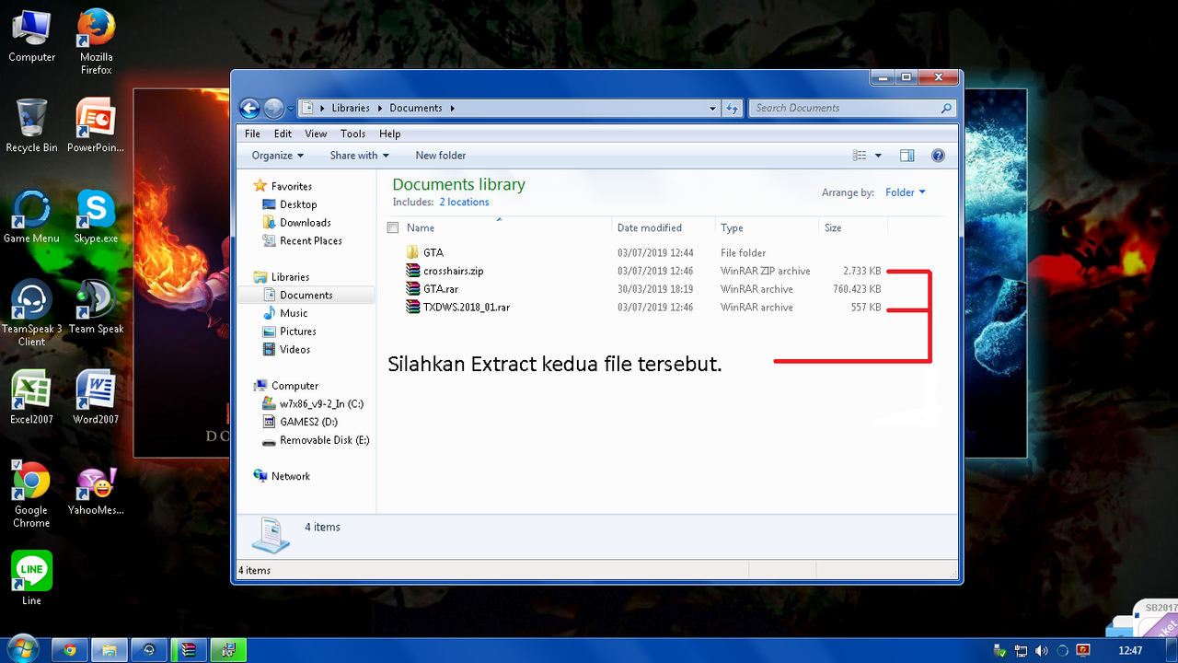Open the address bar previous locations dropdown

[712, 108]
